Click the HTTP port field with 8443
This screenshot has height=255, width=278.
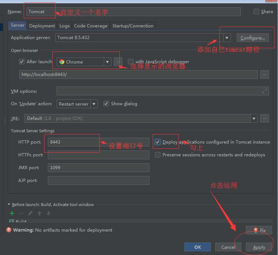(x=98, y=142)
